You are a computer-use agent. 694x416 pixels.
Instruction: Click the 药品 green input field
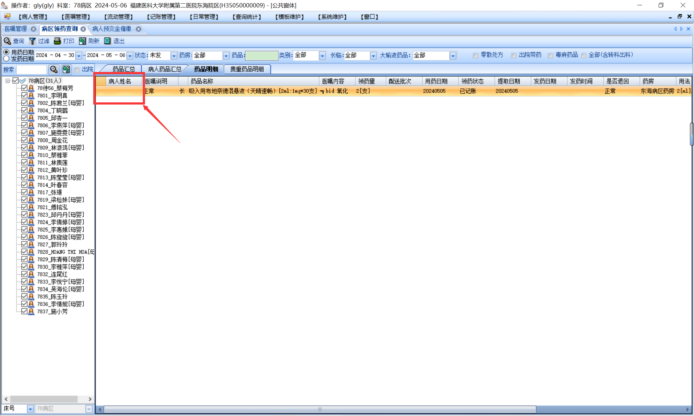tap(261, 56)
